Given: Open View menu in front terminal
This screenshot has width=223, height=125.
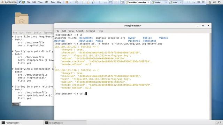Looking at the screenshot, I should [x=71, y=31].
